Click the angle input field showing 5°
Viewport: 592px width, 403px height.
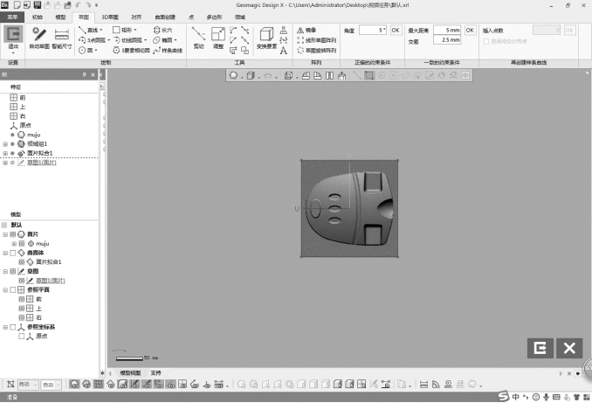tap(373, 31)
